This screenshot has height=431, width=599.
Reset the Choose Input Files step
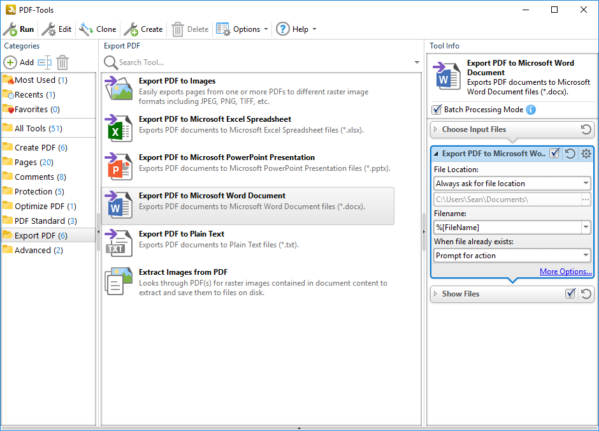pos(586,129)
